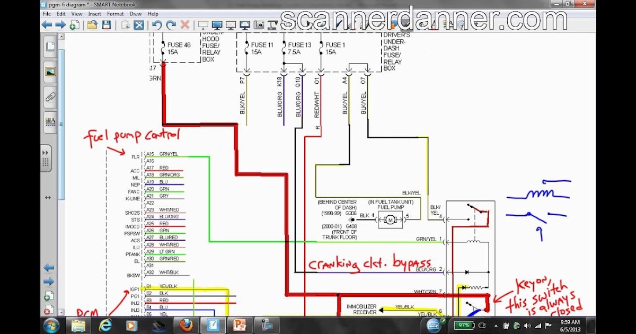Check battery status showing 97%

pyautogui.click(x=464, y=325)
